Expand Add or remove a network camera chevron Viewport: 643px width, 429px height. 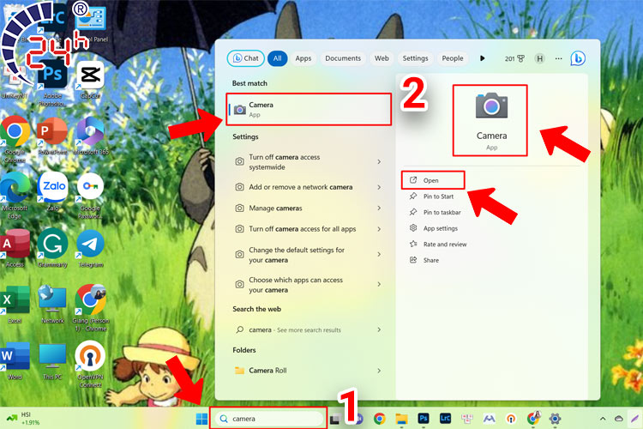379,187
